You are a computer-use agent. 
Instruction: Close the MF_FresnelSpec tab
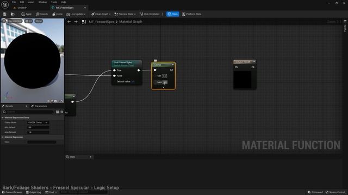click(x=85, y=8)
